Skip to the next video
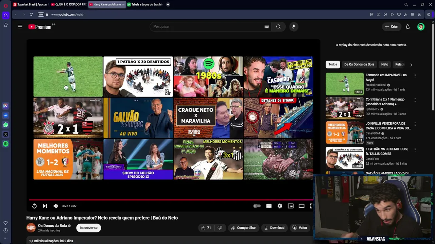 click(x=45, y=206)
